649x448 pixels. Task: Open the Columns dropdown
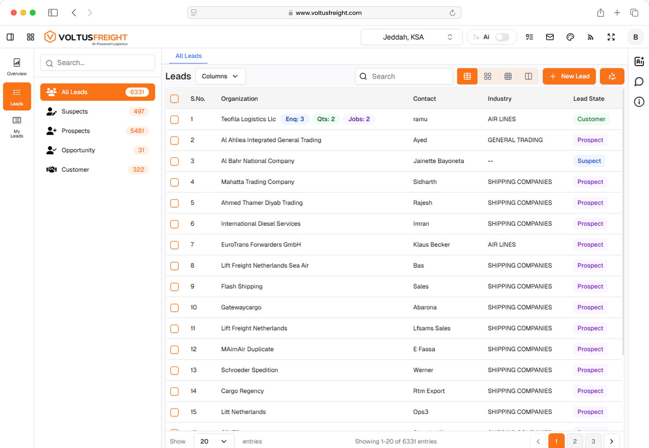coord(220,76)
